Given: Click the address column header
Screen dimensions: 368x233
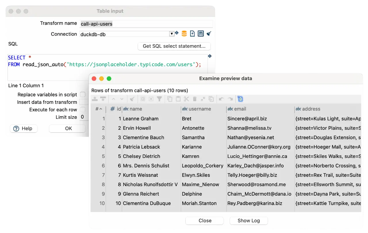Looking at the screenshot, I should (x=311, y=109).
